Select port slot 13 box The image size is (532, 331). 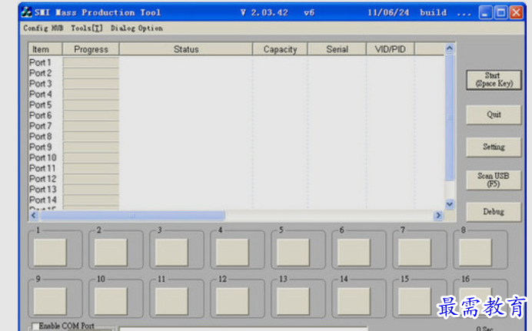tap(293, 301)
